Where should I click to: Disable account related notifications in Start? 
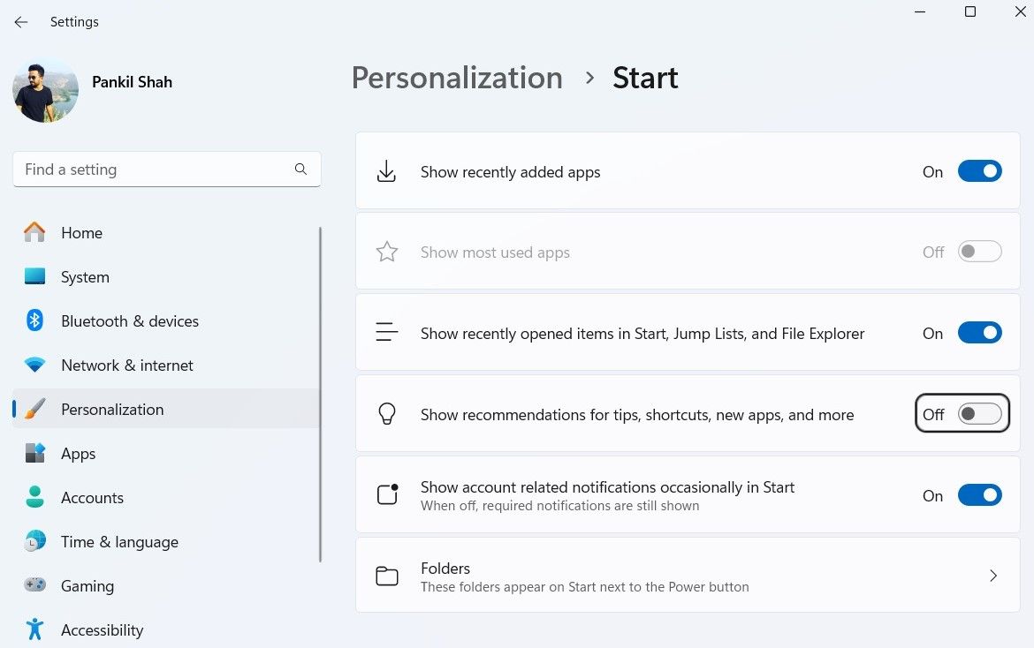click(x=979, y=494)
